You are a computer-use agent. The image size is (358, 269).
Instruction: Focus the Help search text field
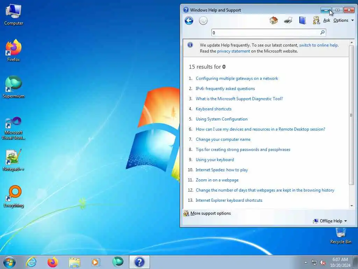266,33
